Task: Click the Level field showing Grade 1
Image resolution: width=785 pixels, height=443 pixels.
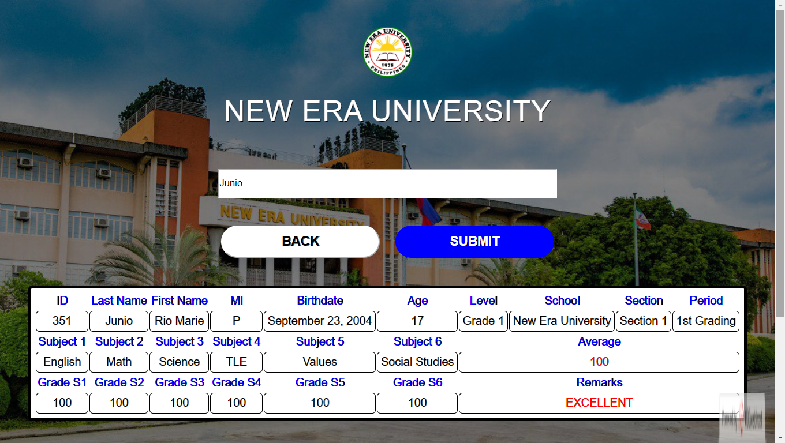Action: click(483, 321)
